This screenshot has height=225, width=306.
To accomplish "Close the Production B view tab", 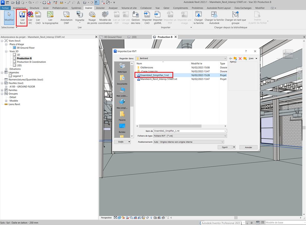I will (176, 37).
